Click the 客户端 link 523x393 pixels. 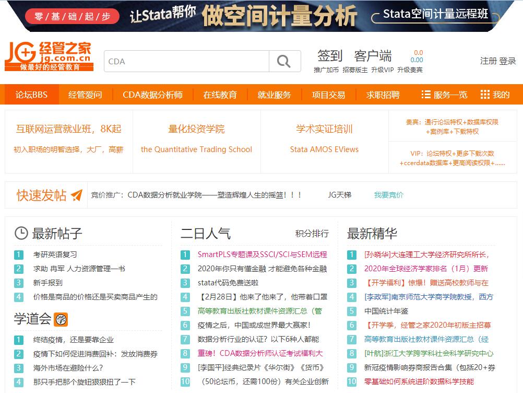373,55
